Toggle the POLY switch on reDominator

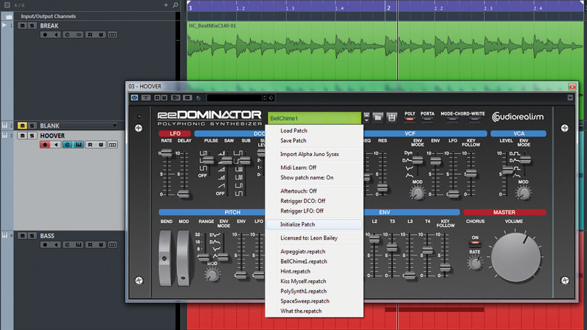point(410,119)
